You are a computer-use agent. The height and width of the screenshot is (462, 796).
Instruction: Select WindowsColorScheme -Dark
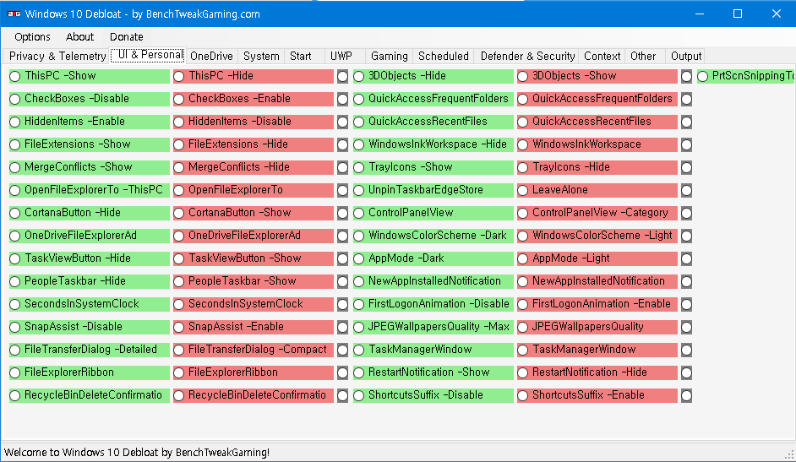pyautogui.click(x=433, y=236)
